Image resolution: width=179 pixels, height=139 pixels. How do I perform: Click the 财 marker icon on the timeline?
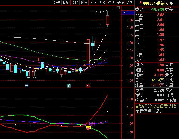27,86
